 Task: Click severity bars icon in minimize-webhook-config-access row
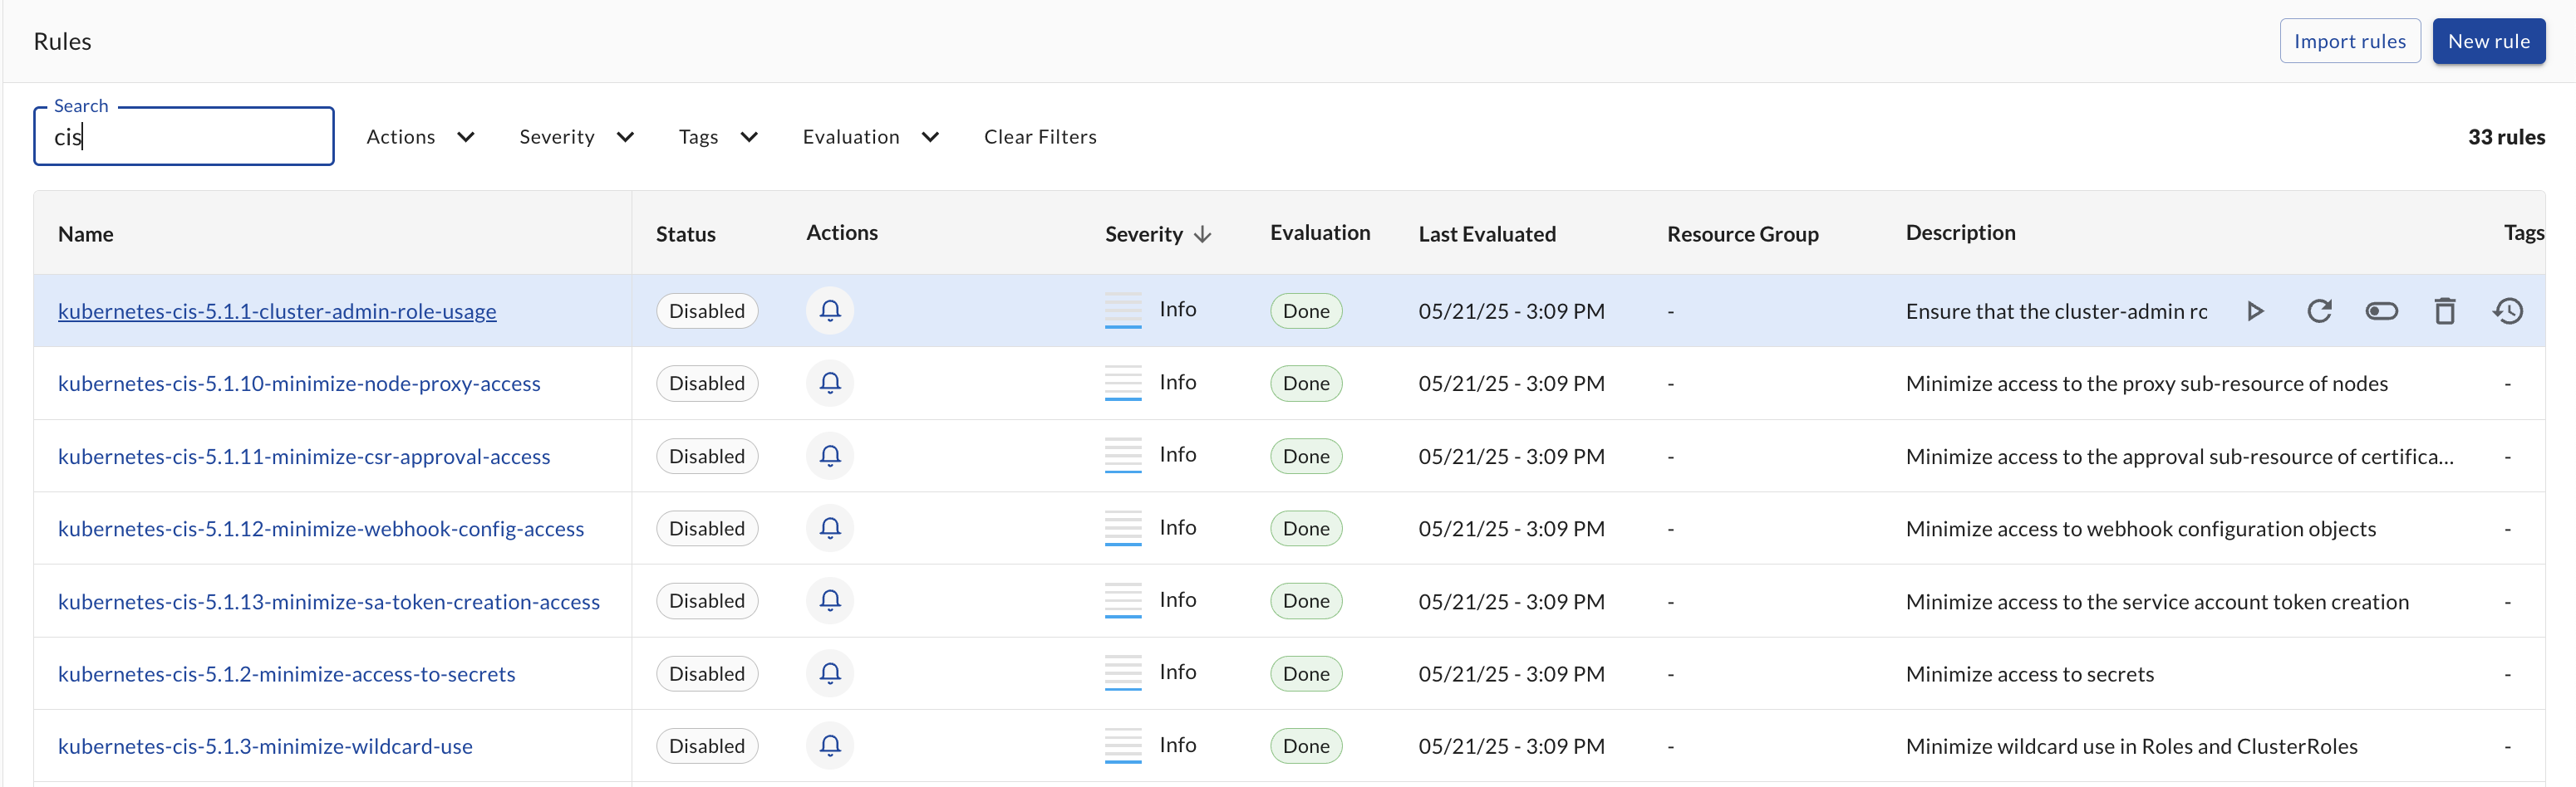tap(1123, 527)
